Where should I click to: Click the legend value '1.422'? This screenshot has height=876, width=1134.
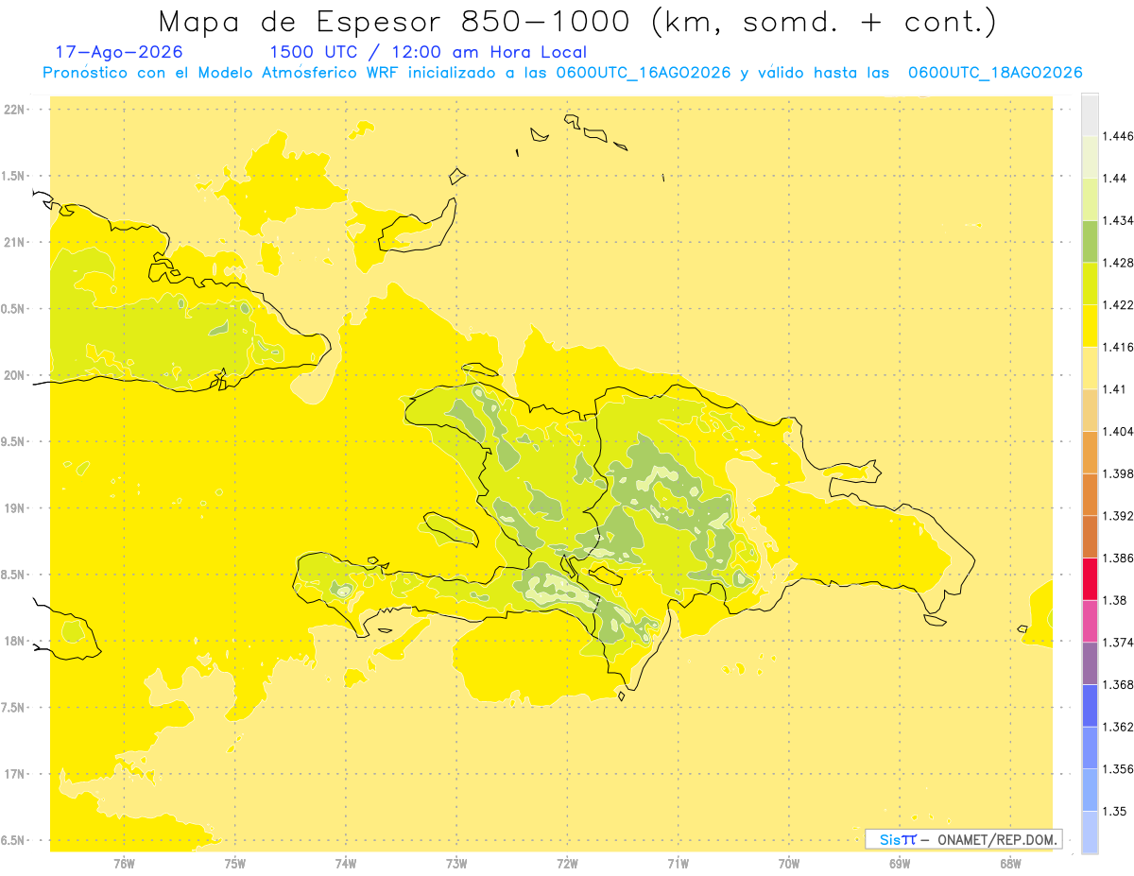pos(1118,304)
